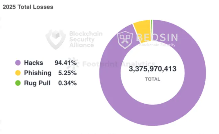The height and width of the screenshot is (134, 219).
Task: Toggle the purple Hacks legend dot
Action: [x=18, y=63]
